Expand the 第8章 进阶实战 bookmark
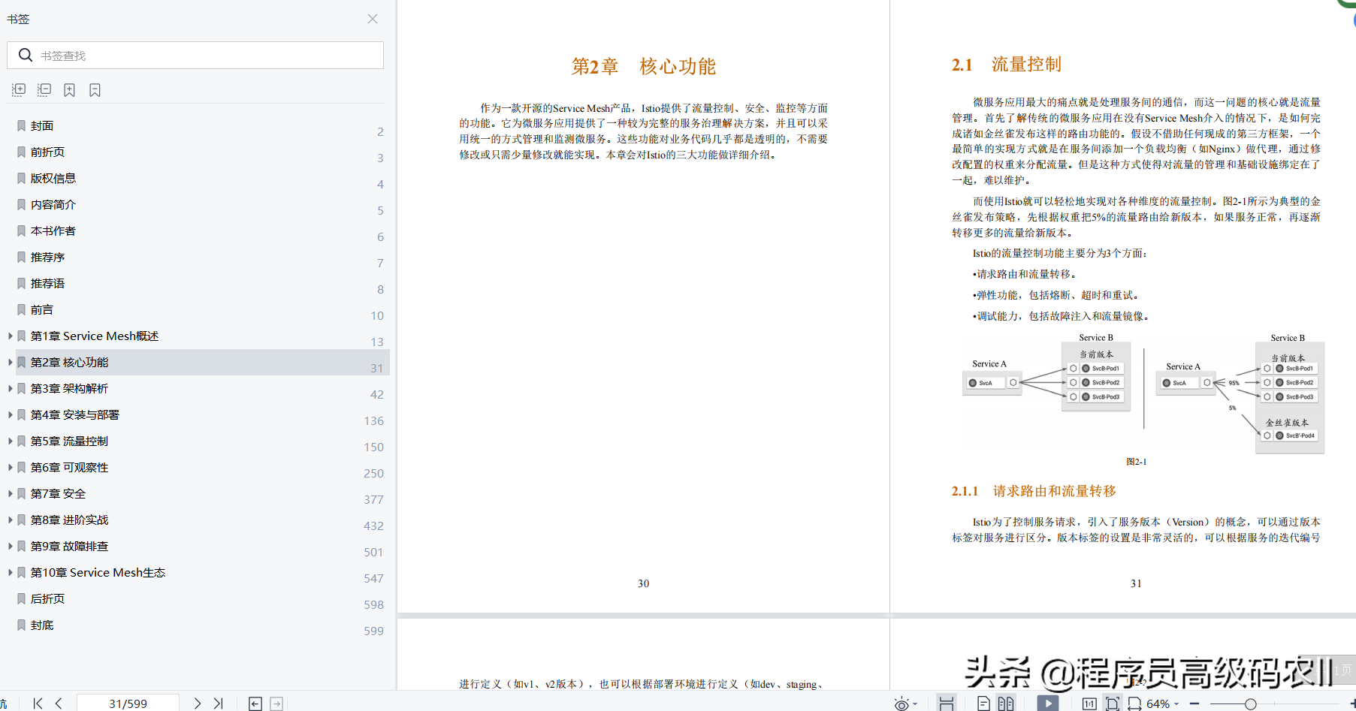This screenshot has height=711, width=1356. 10,520
